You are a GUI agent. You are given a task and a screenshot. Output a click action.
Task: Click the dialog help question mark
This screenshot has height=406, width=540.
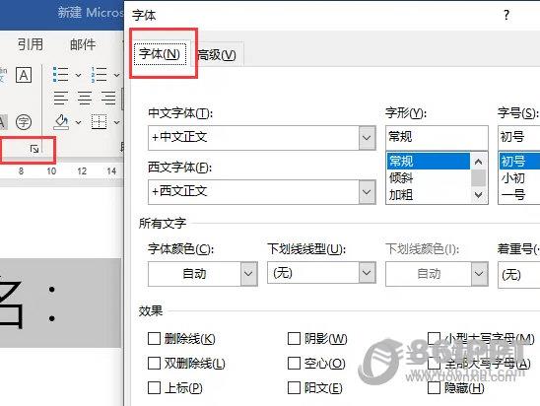point(506,15)
